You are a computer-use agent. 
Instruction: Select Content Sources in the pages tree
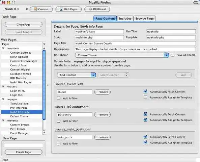21,53
